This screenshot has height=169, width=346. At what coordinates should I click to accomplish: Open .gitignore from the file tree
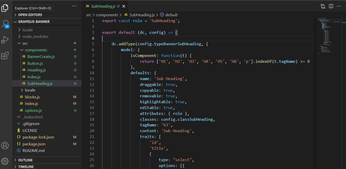[x=31, y=124]
